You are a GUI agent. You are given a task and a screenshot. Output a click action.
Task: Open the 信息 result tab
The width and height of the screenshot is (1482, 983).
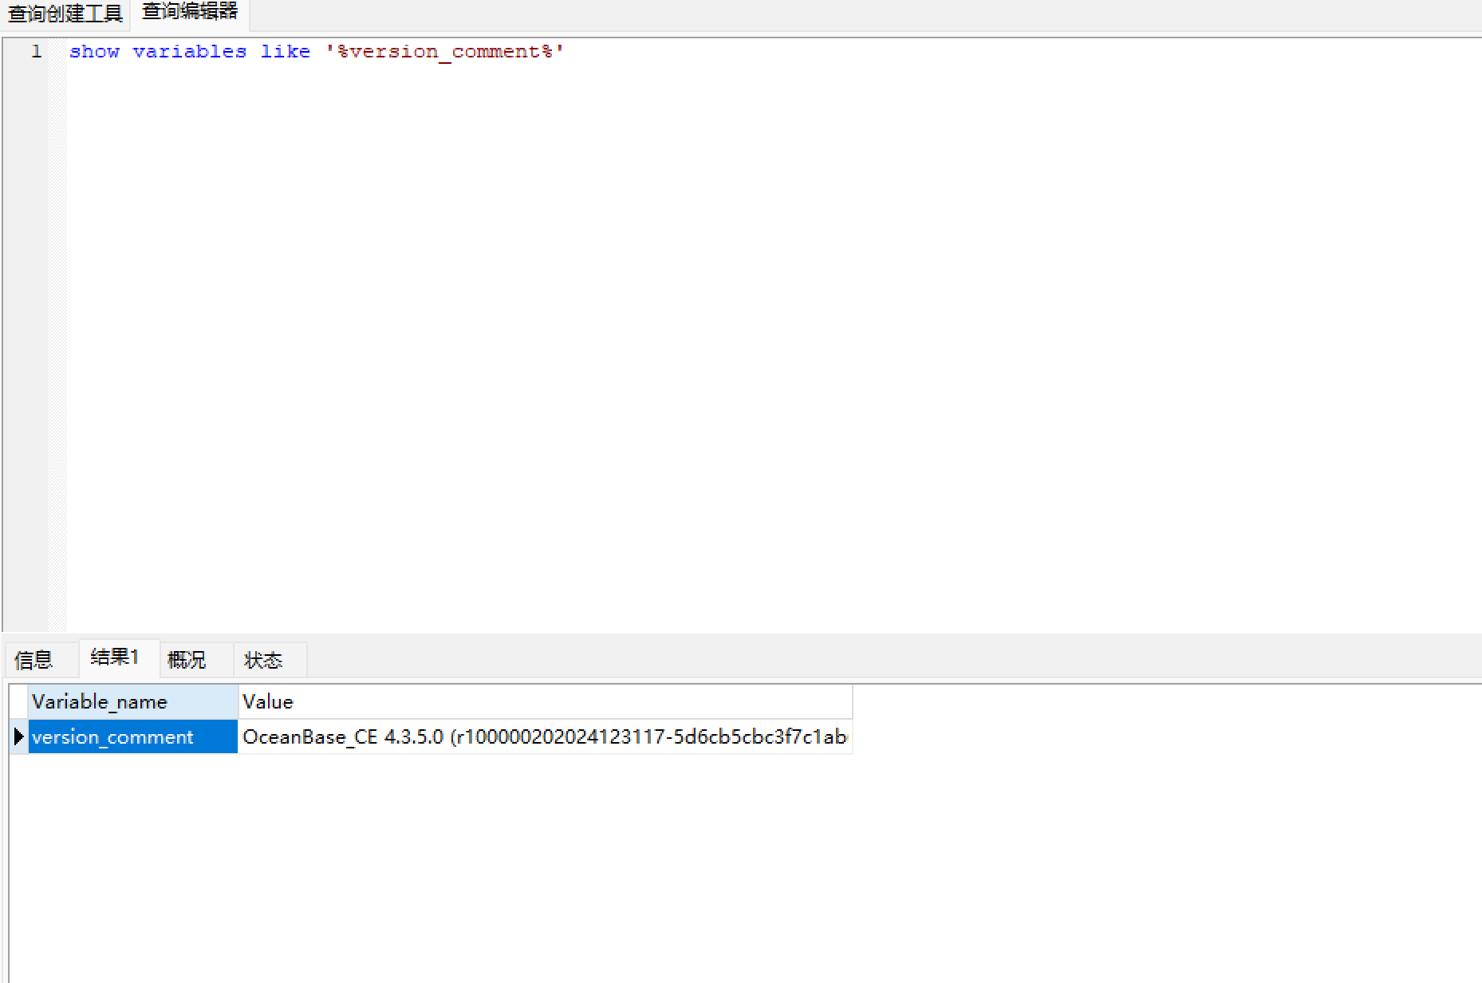tap(34, 660)
